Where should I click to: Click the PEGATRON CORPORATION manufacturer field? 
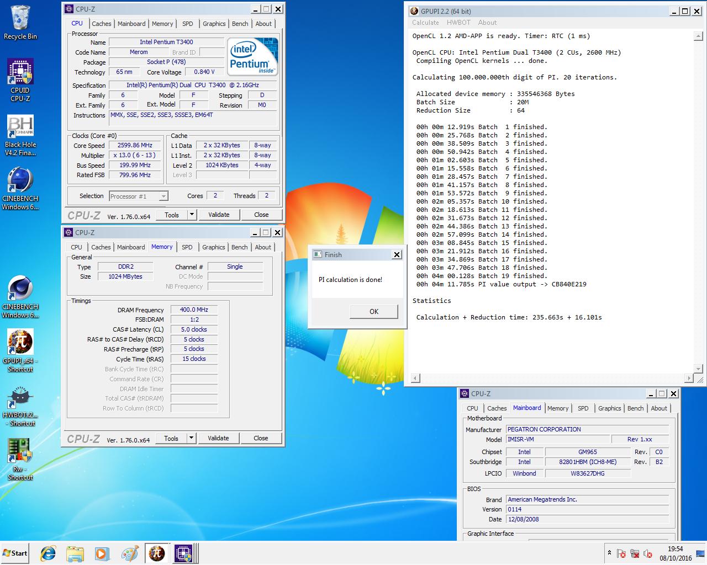tap(588, 429)
